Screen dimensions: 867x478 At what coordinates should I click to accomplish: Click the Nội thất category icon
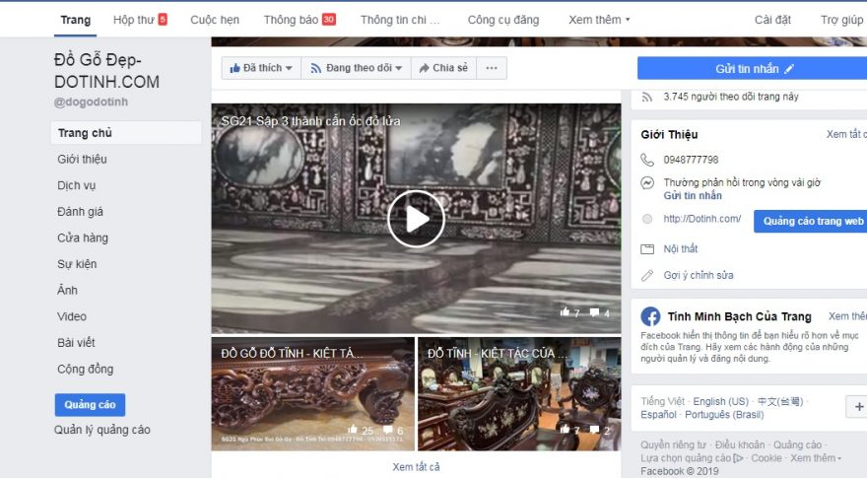click(x=647, y=249)
